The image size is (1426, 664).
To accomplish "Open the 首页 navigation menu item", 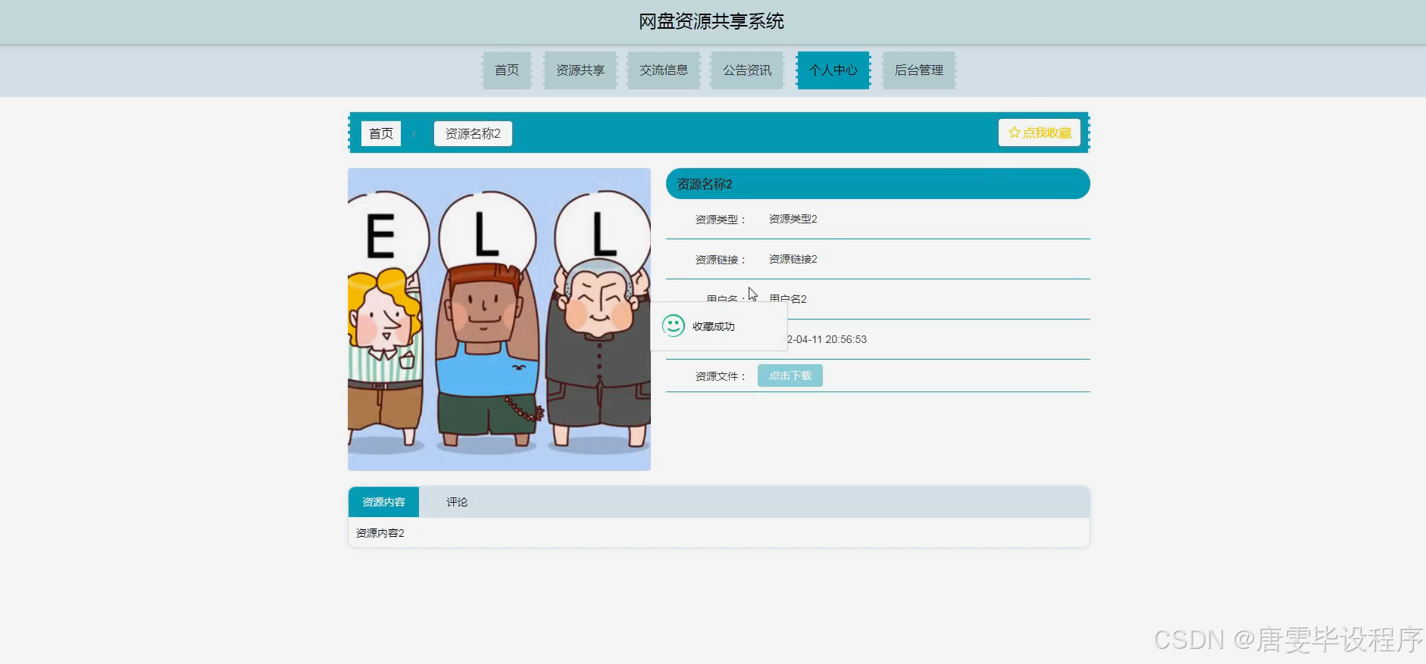I will [x=507, y=70].
